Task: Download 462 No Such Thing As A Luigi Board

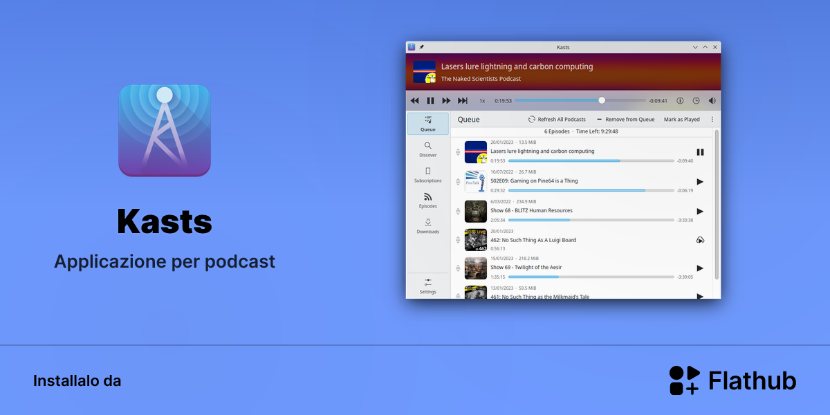Action: [700, 240]
